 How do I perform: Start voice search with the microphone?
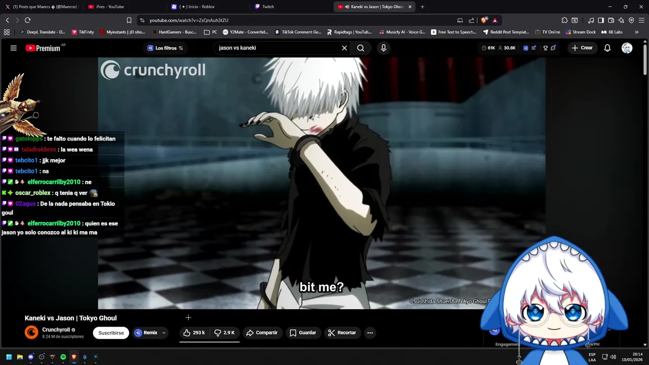[383, 48]
